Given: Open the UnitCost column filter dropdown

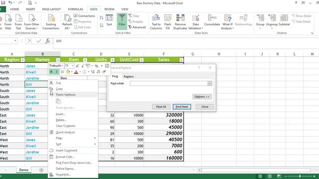Looking at the screenshot, I should coord(142,60).
